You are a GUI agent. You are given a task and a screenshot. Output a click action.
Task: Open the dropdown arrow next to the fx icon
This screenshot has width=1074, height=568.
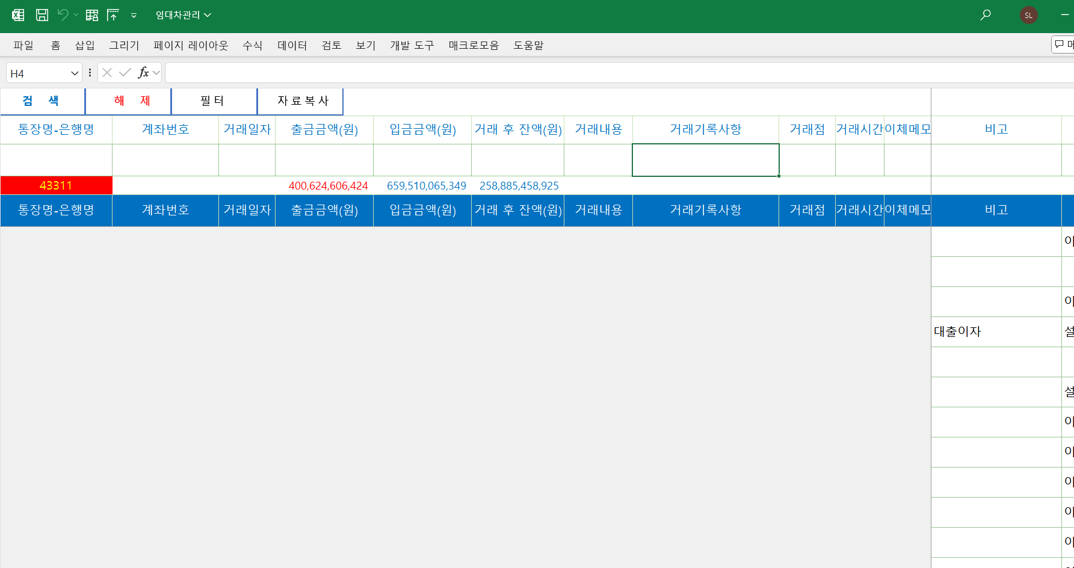tap(156, 73)
